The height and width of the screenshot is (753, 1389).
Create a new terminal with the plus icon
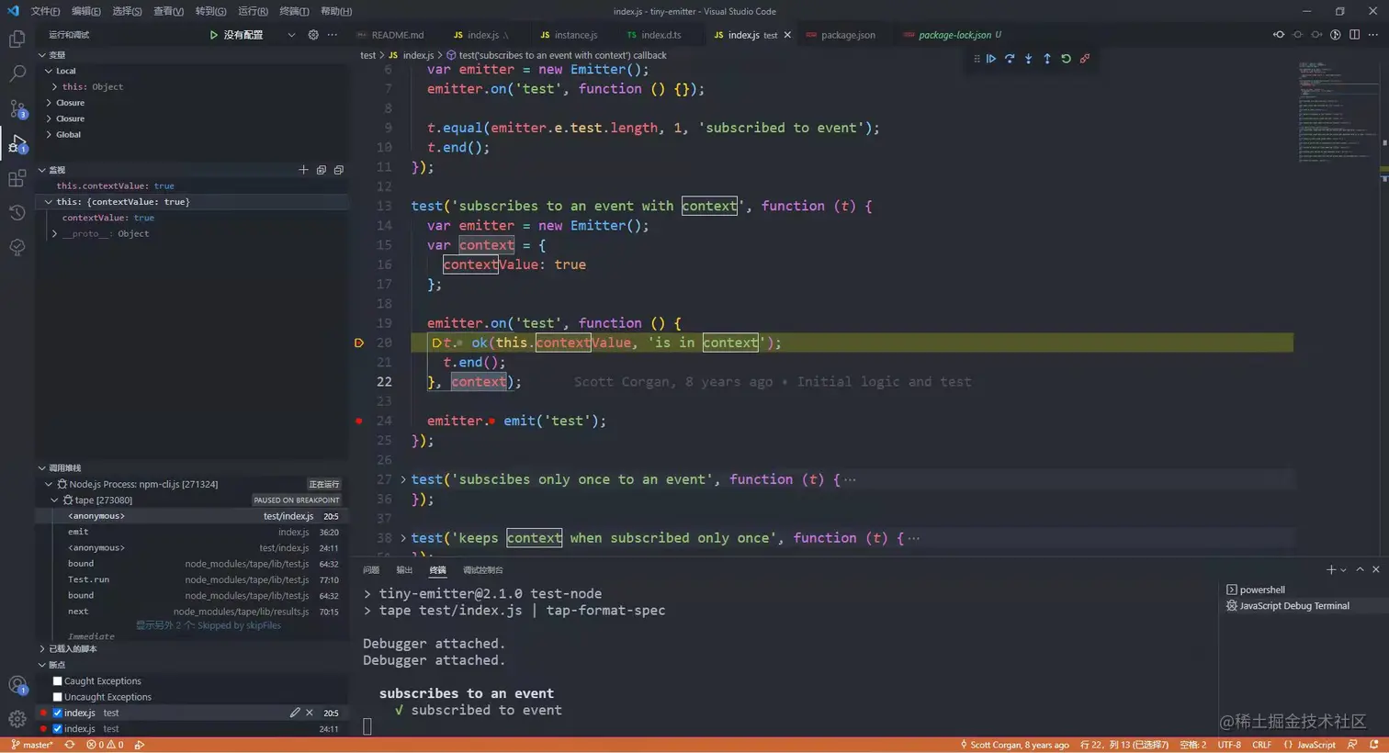click(x=1330, y=570)
